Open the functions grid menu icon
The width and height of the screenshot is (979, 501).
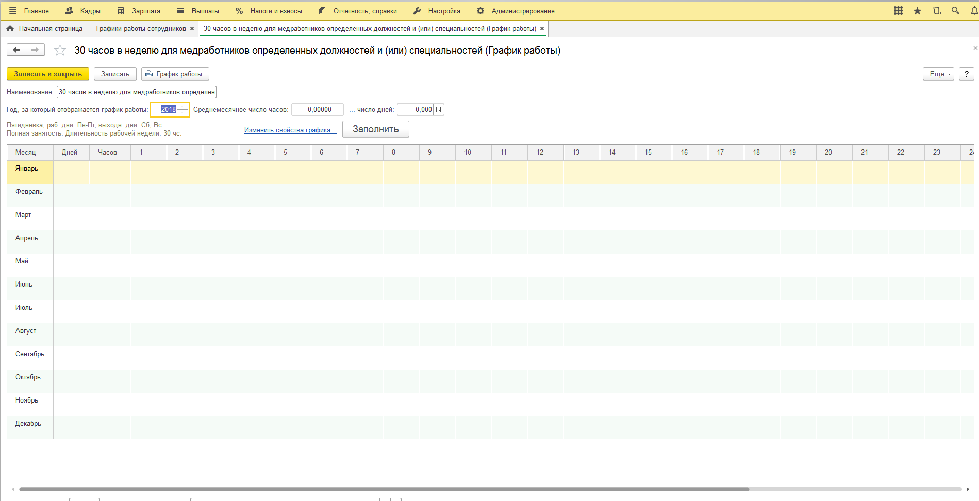point(898,11)
